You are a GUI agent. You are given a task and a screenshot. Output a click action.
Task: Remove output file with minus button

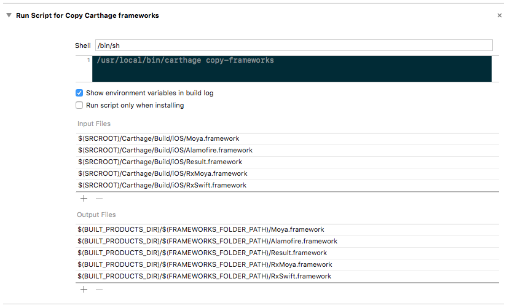99,289
